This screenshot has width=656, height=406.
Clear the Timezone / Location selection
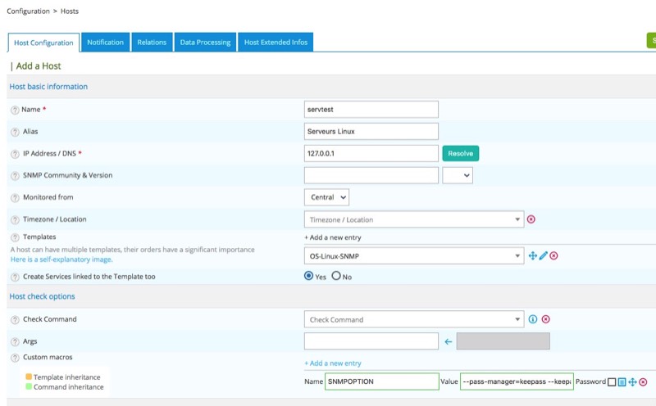pyautogui.click(x=531, y=219)
